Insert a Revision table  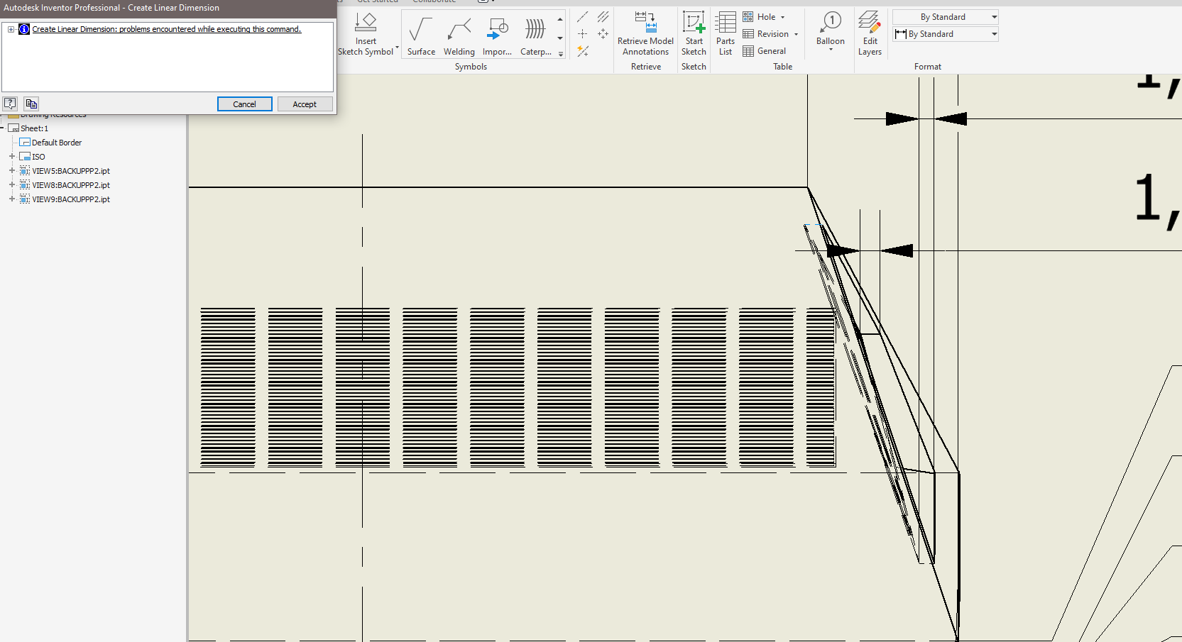click(770, 33)
